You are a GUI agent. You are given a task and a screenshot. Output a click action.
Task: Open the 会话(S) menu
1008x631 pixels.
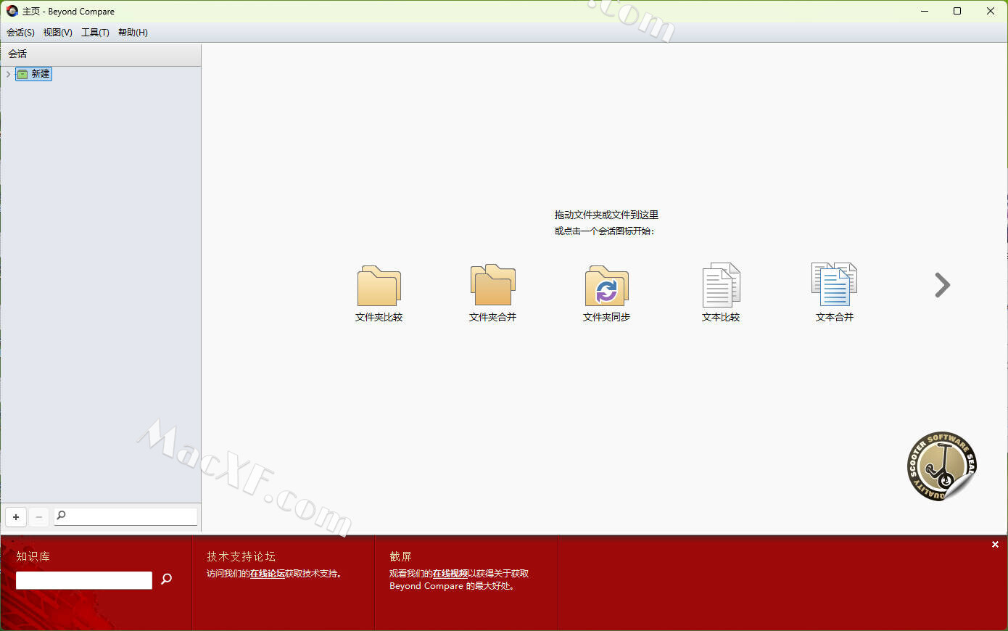pos(20,33)
